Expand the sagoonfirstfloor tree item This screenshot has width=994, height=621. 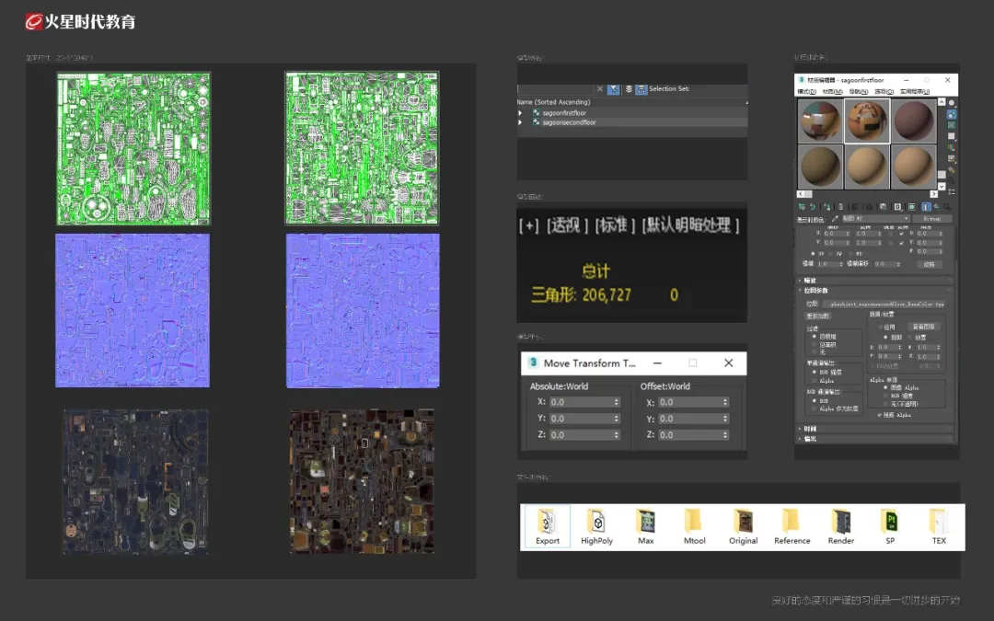click(521, 112)
